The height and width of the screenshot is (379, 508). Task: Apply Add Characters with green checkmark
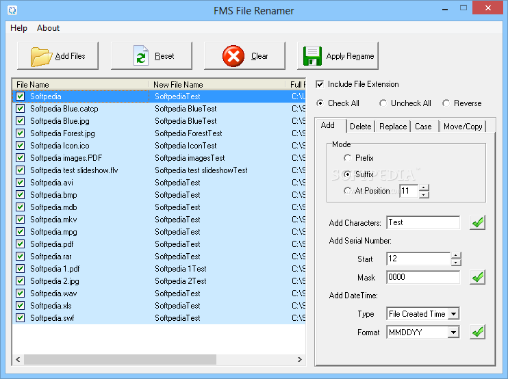pos(478,222)
